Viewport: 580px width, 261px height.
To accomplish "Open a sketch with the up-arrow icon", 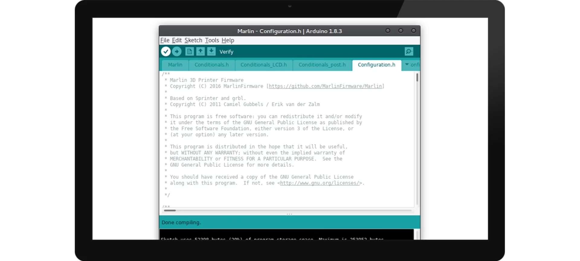I will pyautogui.click(x=200, y=52).
